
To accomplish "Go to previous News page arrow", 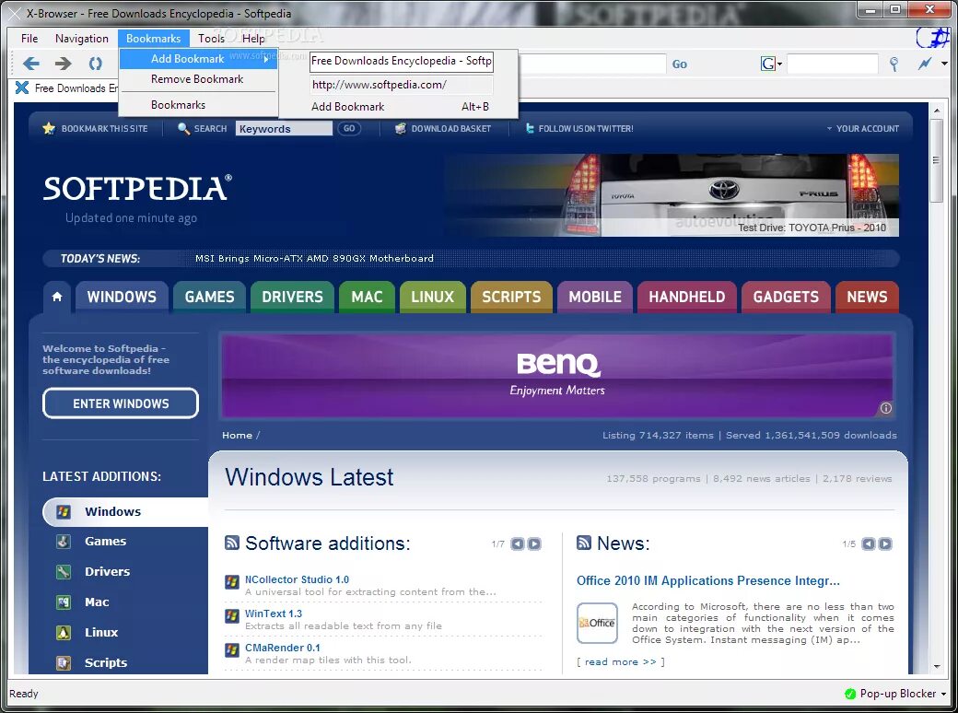I will click(x=868, y=544).
